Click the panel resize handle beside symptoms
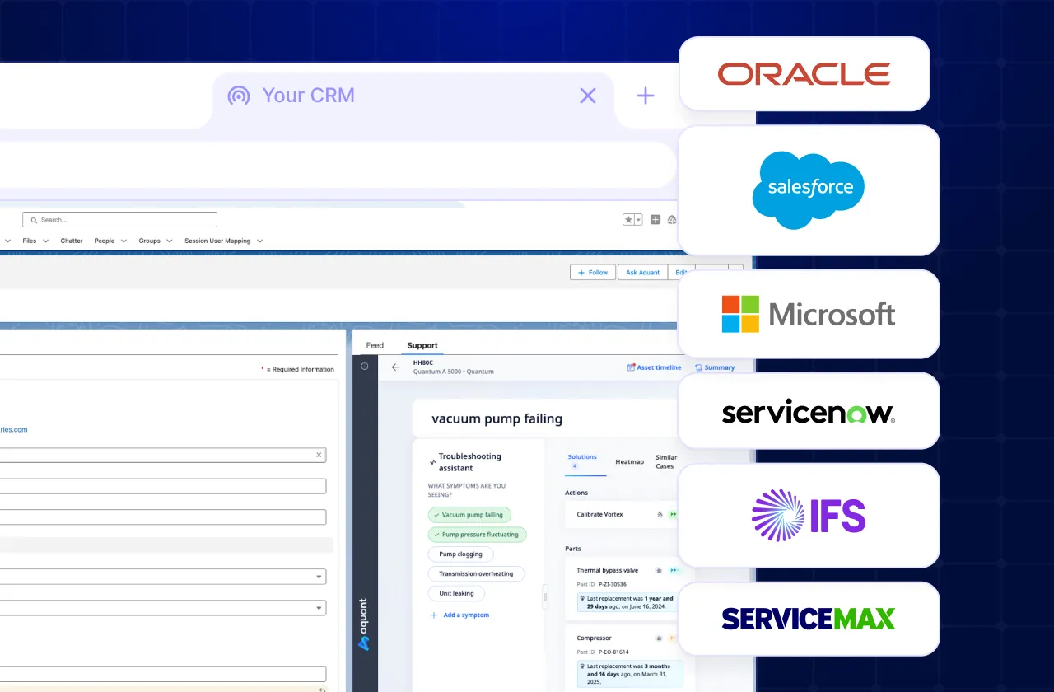 pyautogui.click(x=545, y=596)
